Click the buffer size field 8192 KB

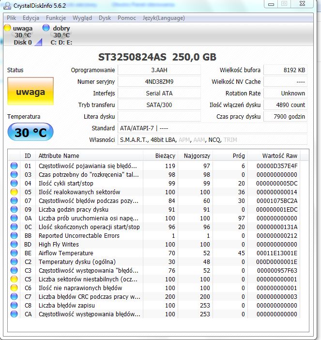point(285,70)
